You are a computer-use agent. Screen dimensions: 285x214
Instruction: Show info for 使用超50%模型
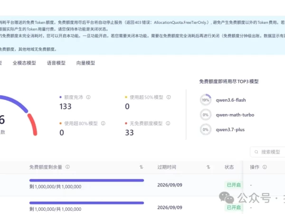(169, 97)
